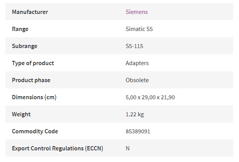Select the S5-115 subrange value
This screenshot has height=162, width=239.
click(134, 46)
